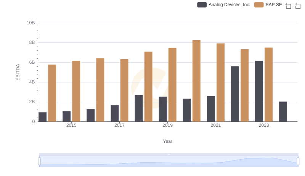Click the Analog Devices bar for 2023
The width and height of the screenshot is (305, 176).
tap(259, 91)
